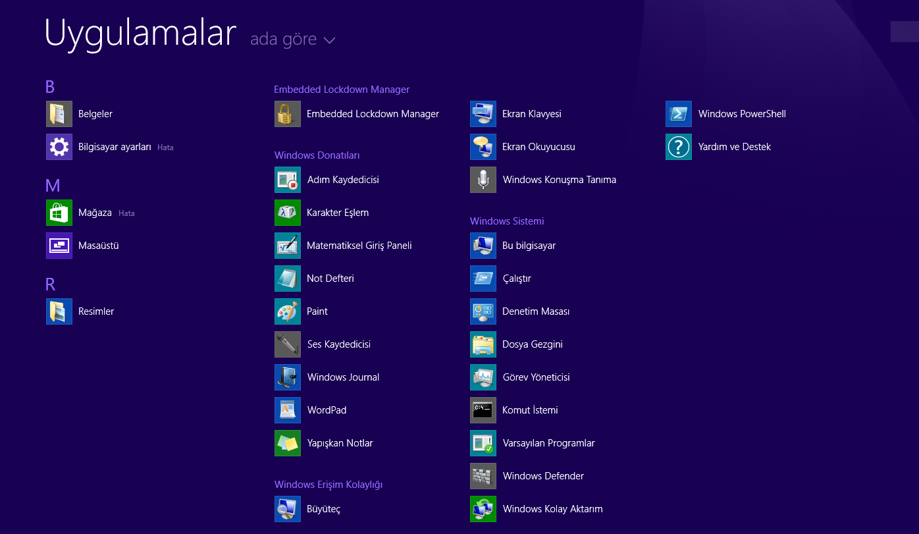Select the "Karakter Eşlem" text label
This screenshot has height=534, width=919.
tap(338, 213)
